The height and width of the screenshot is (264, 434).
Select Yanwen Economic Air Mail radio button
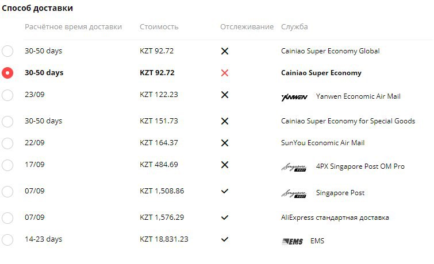tap(7, 95)
